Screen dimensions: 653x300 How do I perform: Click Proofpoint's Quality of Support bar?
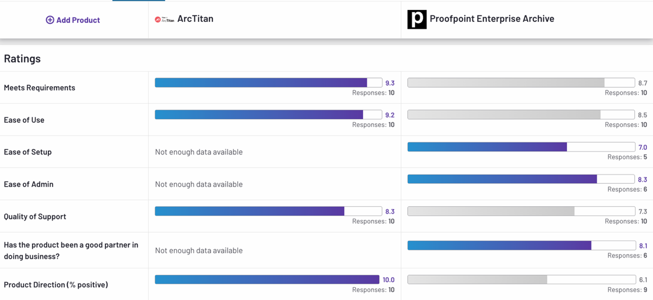coord(521,211)
